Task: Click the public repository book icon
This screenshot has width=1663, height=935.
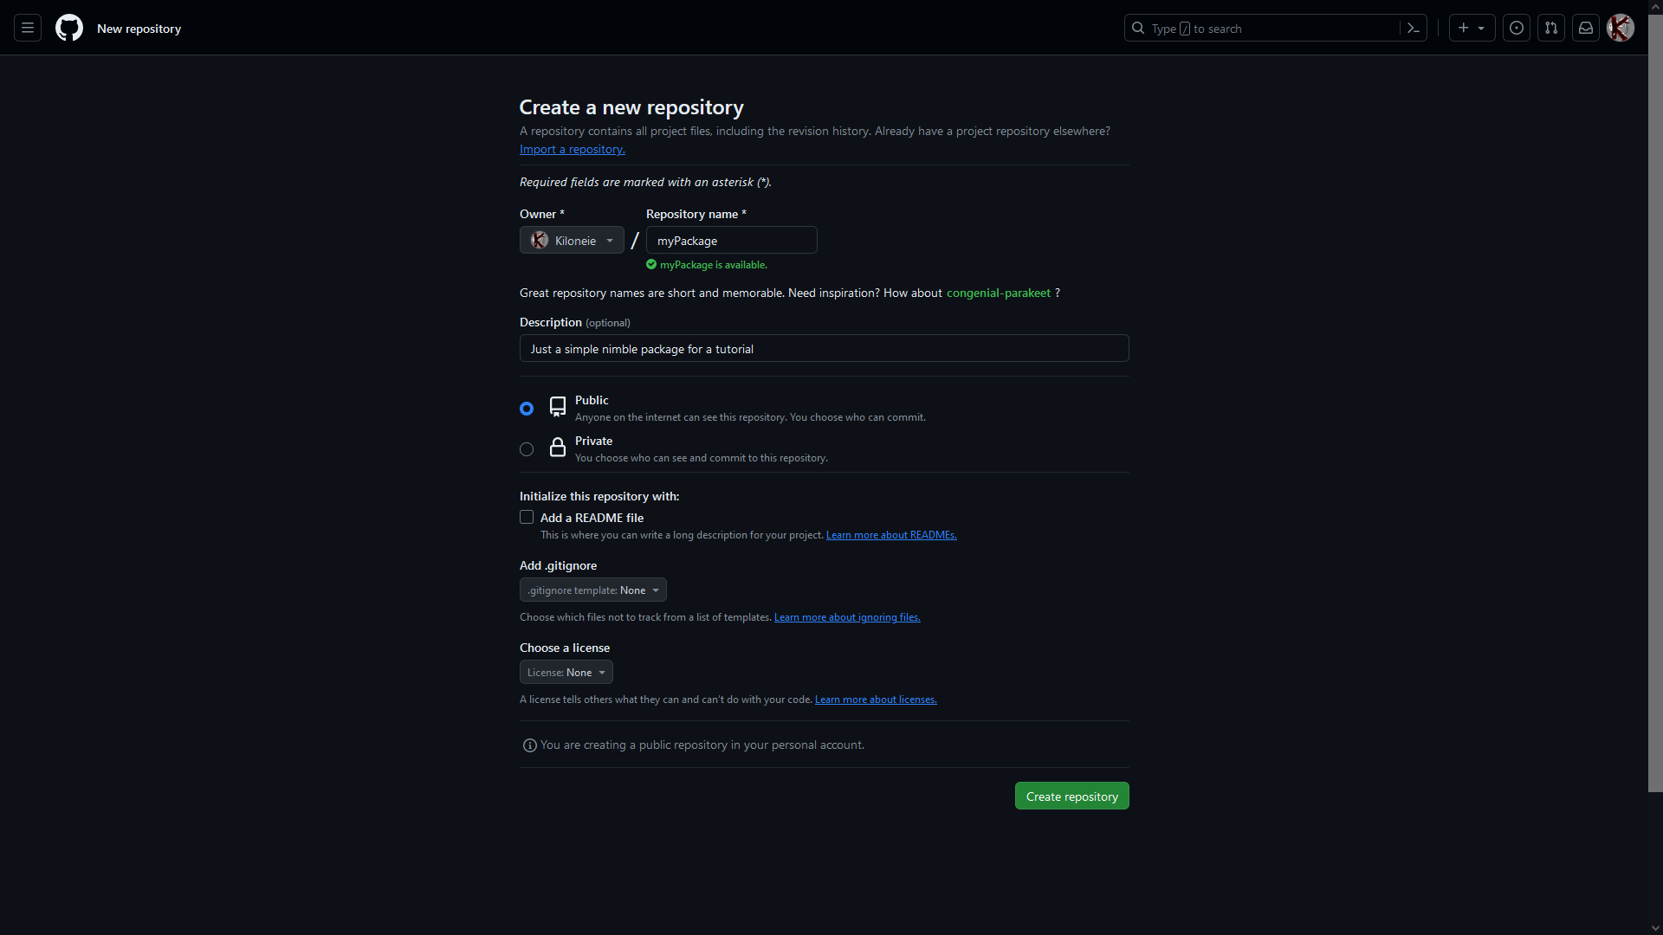Action: point(558,407)
